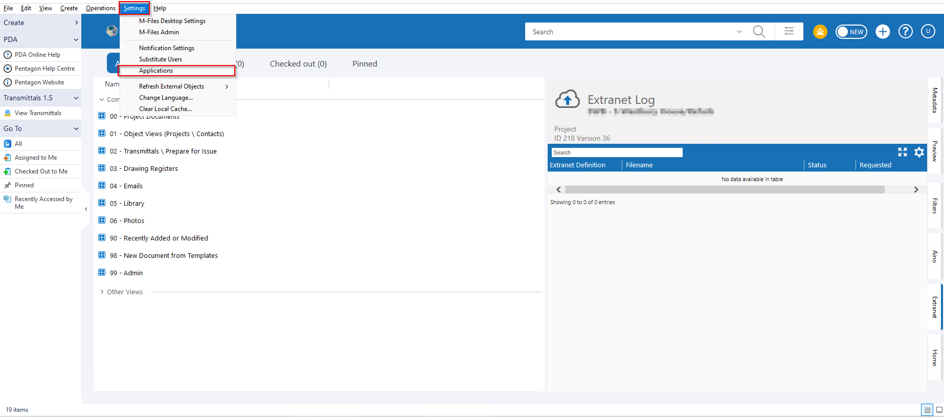Open the Metadata side tab
The height and width of the screenshot is (417, 944).
click(x=934, y=100)
